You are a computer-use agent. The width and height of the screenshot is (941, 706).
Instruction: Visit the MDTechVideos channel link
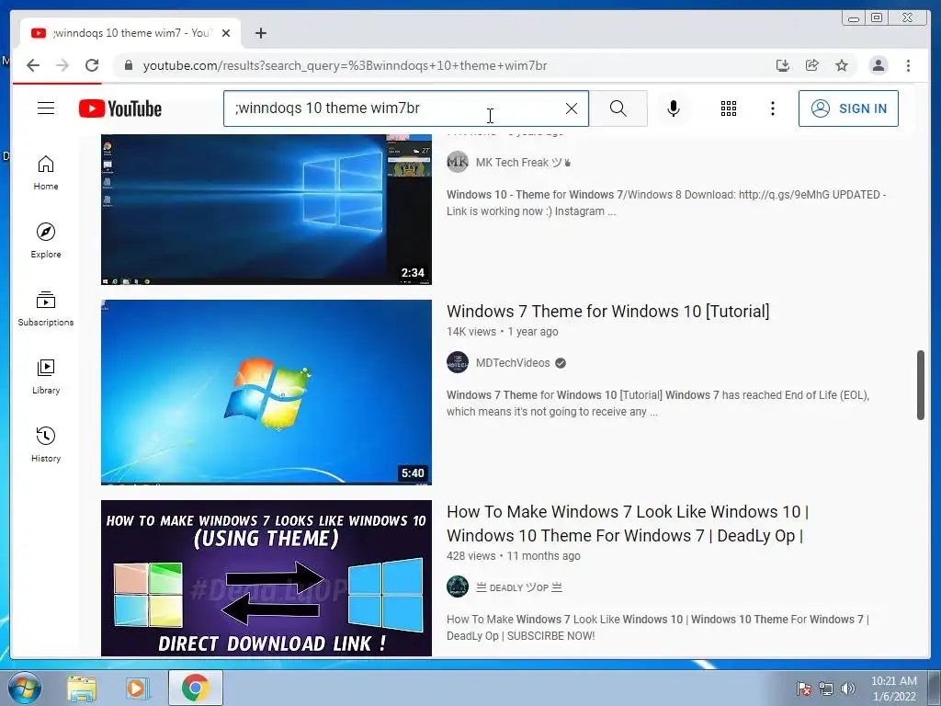[x=513, y=362]
